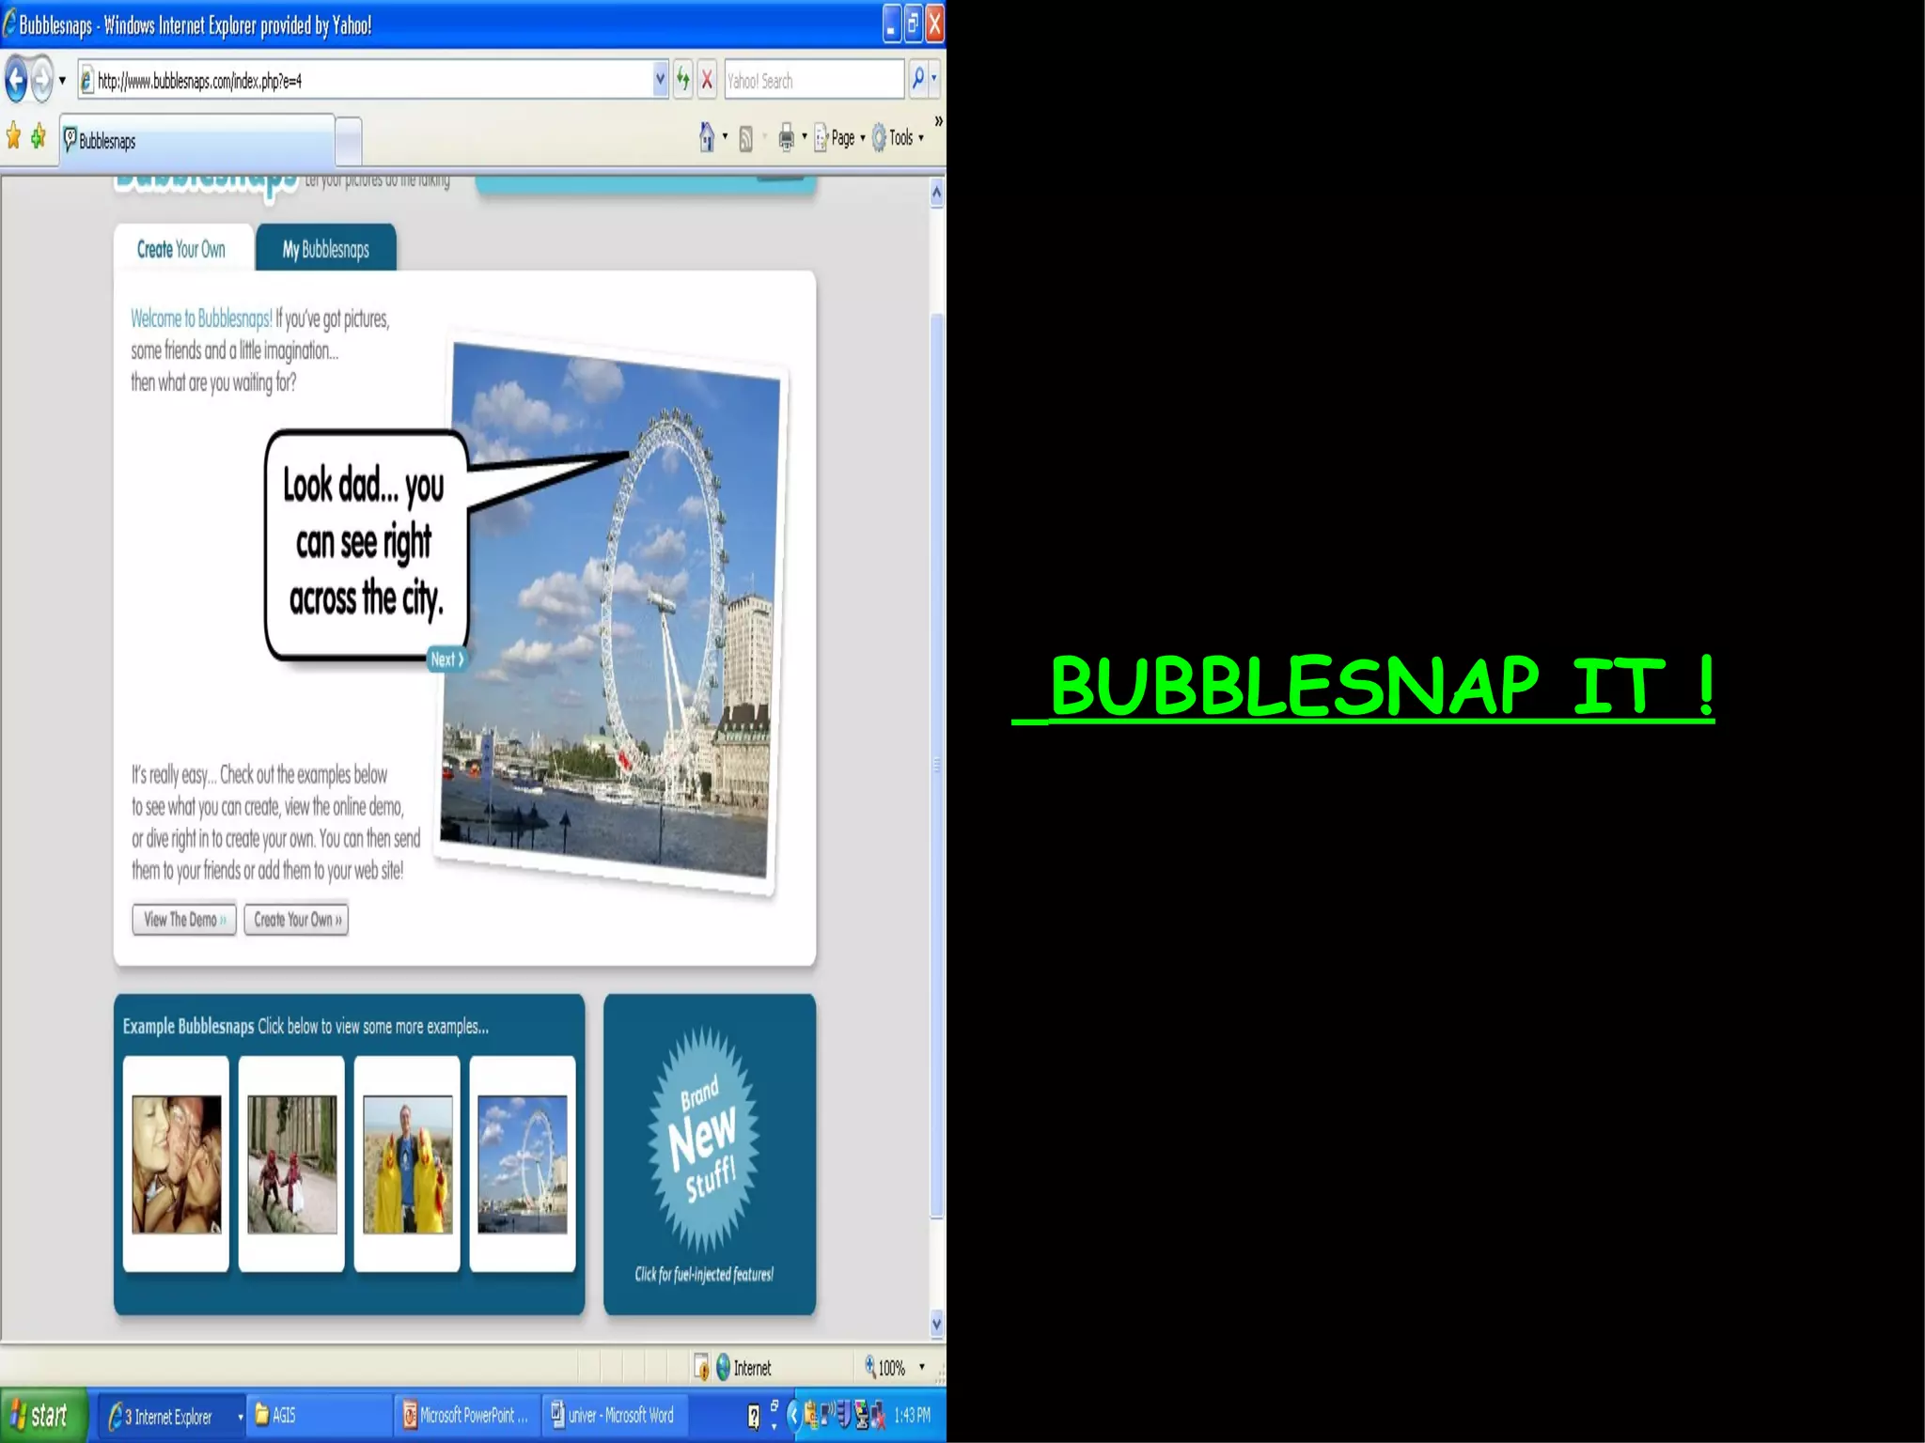
Task: Click the green Refresh page icon
Action: click(683, 81)
